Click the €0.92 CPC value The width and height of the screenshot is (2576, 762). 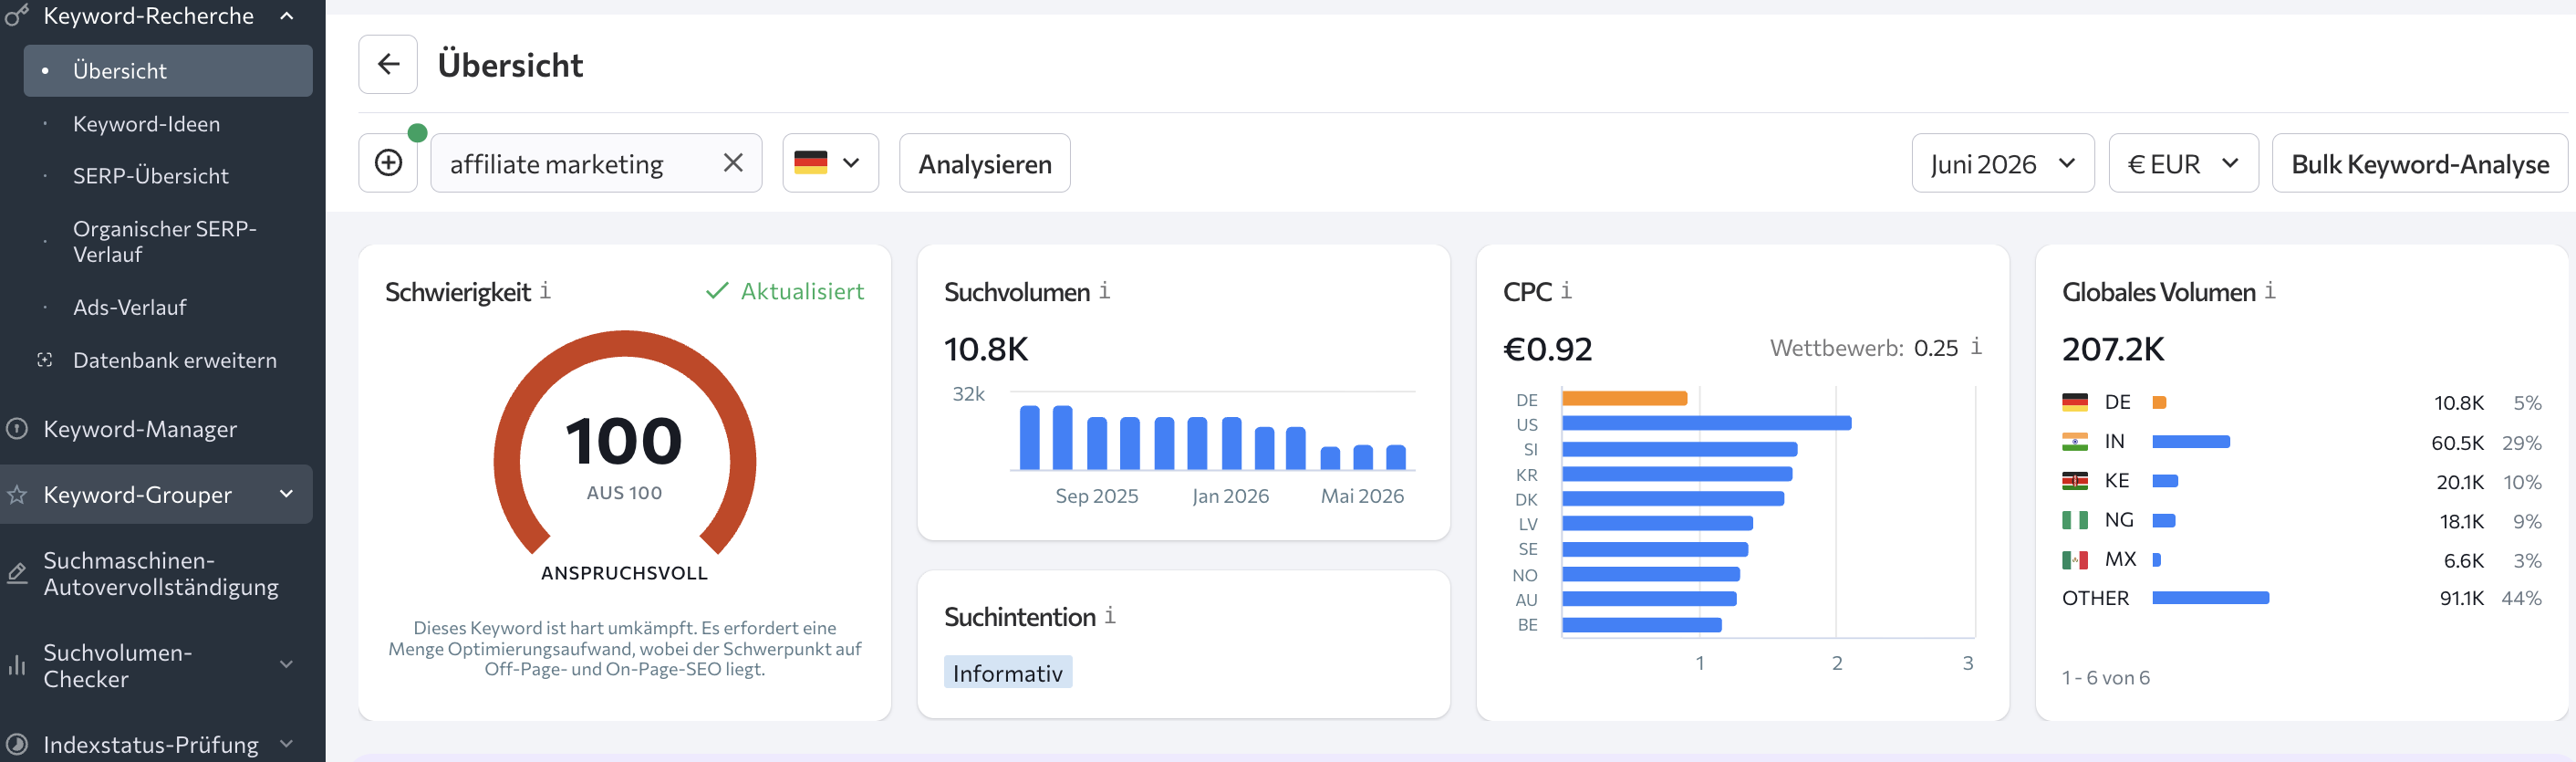(x=1547, y=349)
